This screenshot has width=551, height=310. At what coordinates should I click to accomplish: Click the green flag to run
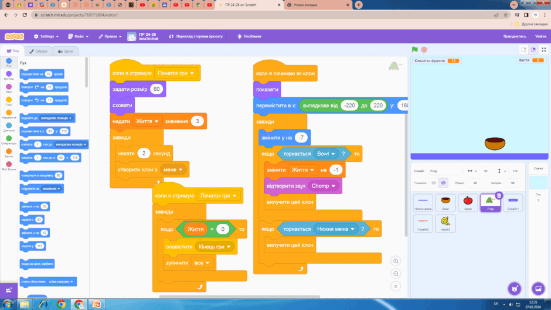point(414,50)
